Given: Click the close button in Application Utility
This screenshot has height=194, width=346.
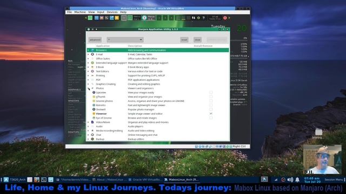Looking at the screenshot, I should click(x=197, y=40).
